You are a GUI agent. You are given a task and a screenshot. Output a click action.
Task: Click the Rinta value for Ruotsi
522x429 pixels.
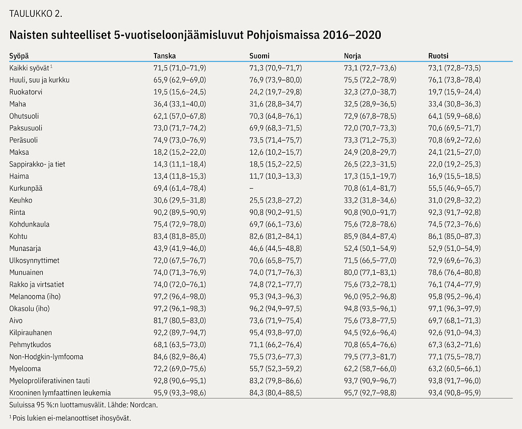pyautogui.click(x=454, y=212)
